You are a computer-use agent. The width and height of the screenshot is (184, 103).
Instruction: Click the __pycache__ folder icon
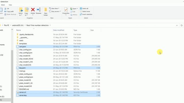tap(18, 37)
